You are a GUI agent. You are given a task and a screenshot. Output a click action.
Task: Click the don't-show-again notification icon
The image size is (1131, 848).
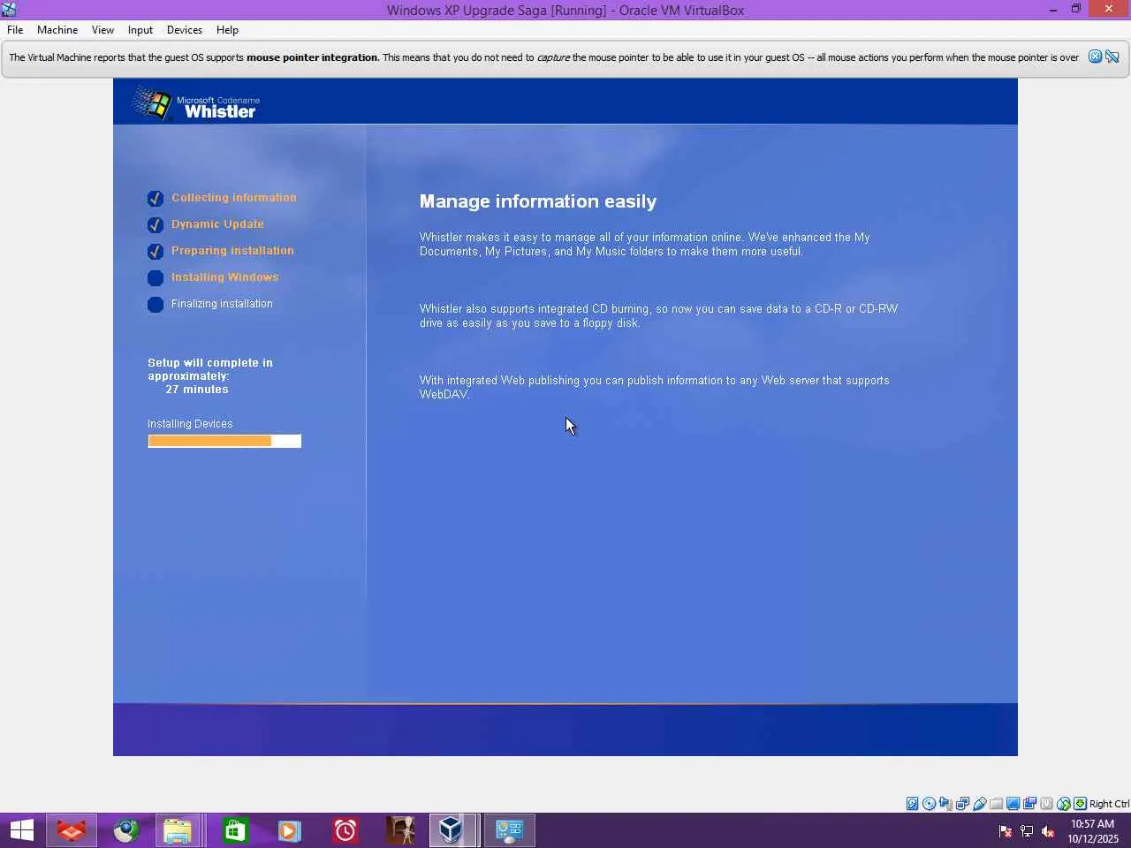tap(1112, 57)
